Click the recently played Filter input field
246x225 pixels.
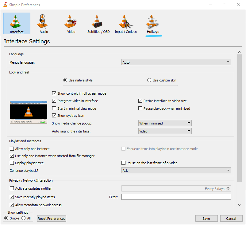(176, 197)
